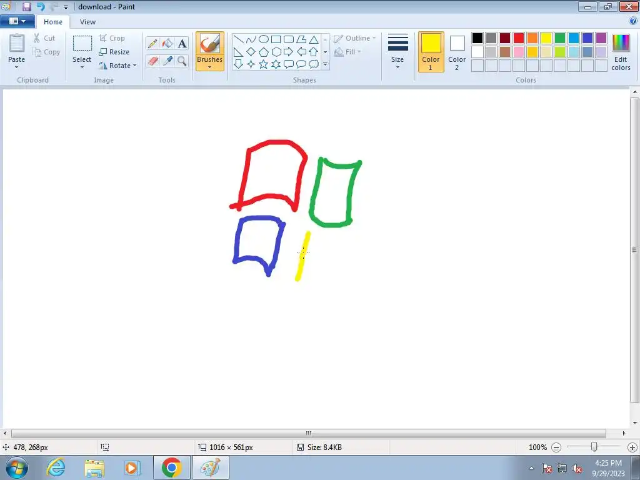Choose the Triangle shape
Viewport: 640px width, 480px height.
pyautogui.click(x=314, y=39)
